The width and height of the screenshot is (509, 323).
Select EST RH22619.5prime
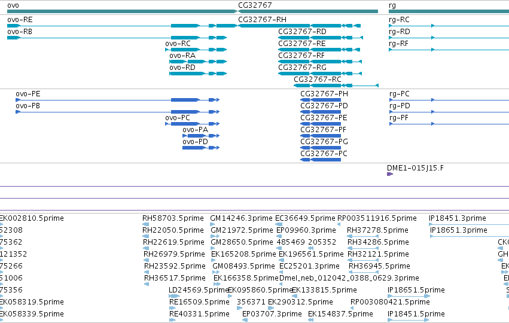point(173,242)
